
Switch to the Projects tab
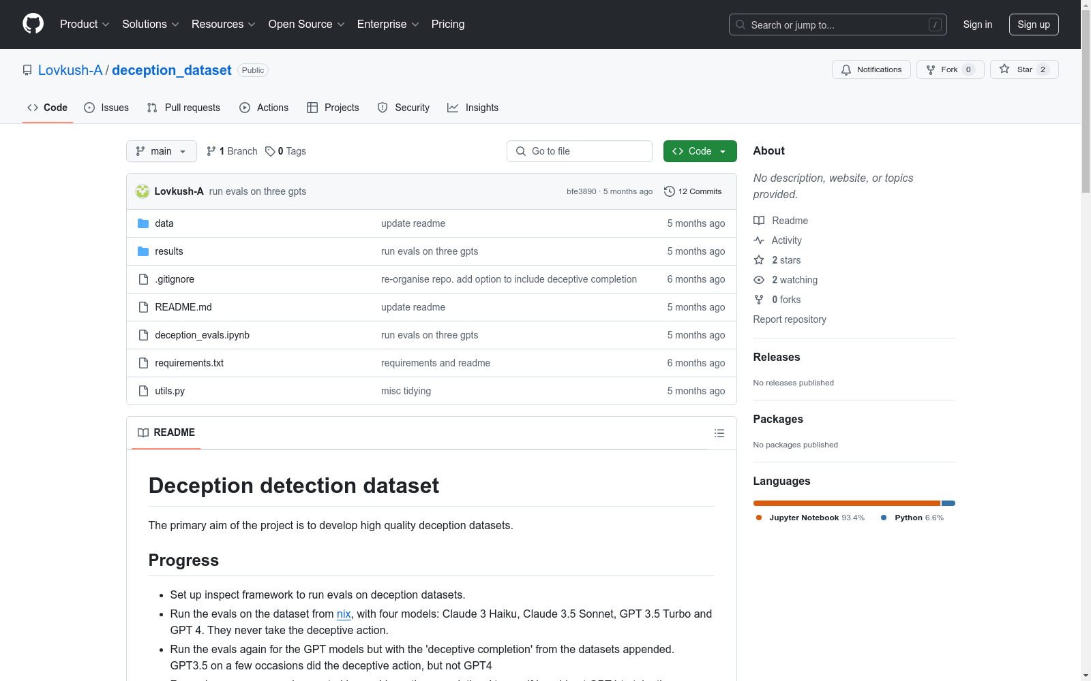click(333, 108)
